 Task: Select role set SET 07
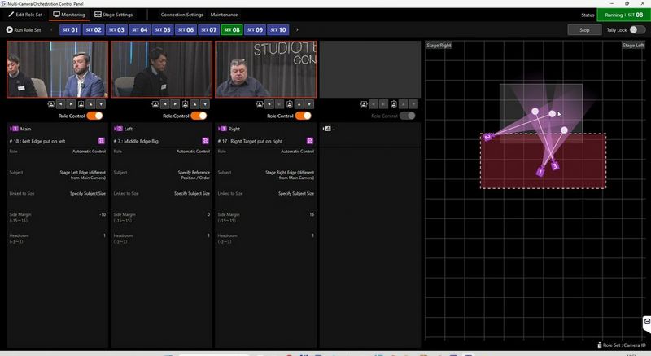pyautogui.click(x=208, y=30)
